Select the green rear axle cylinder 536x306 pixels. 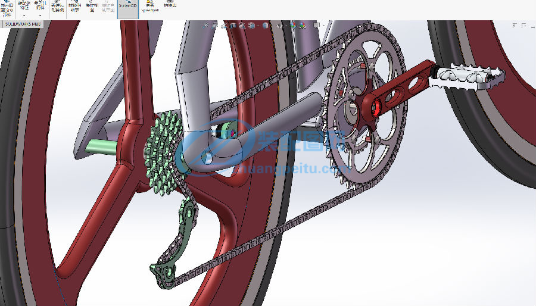pos(100,148)
